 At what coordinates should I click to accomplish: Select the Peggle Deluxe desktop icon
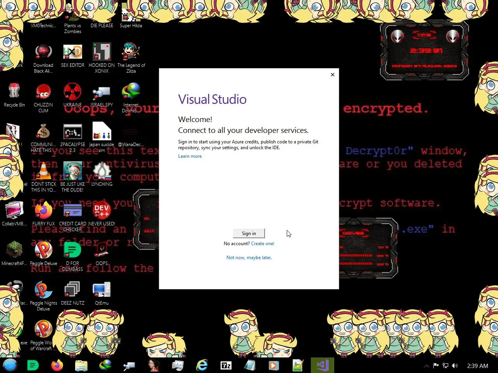pyautogui.click(x=43, y=253)
